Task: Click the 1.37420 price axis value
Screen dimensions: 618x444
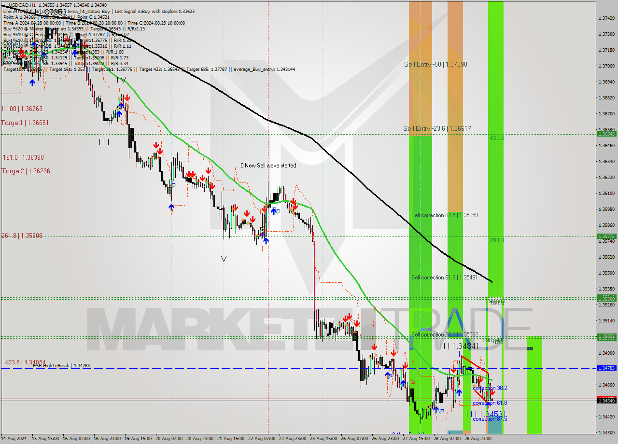Action: click(x=606, y=18)
